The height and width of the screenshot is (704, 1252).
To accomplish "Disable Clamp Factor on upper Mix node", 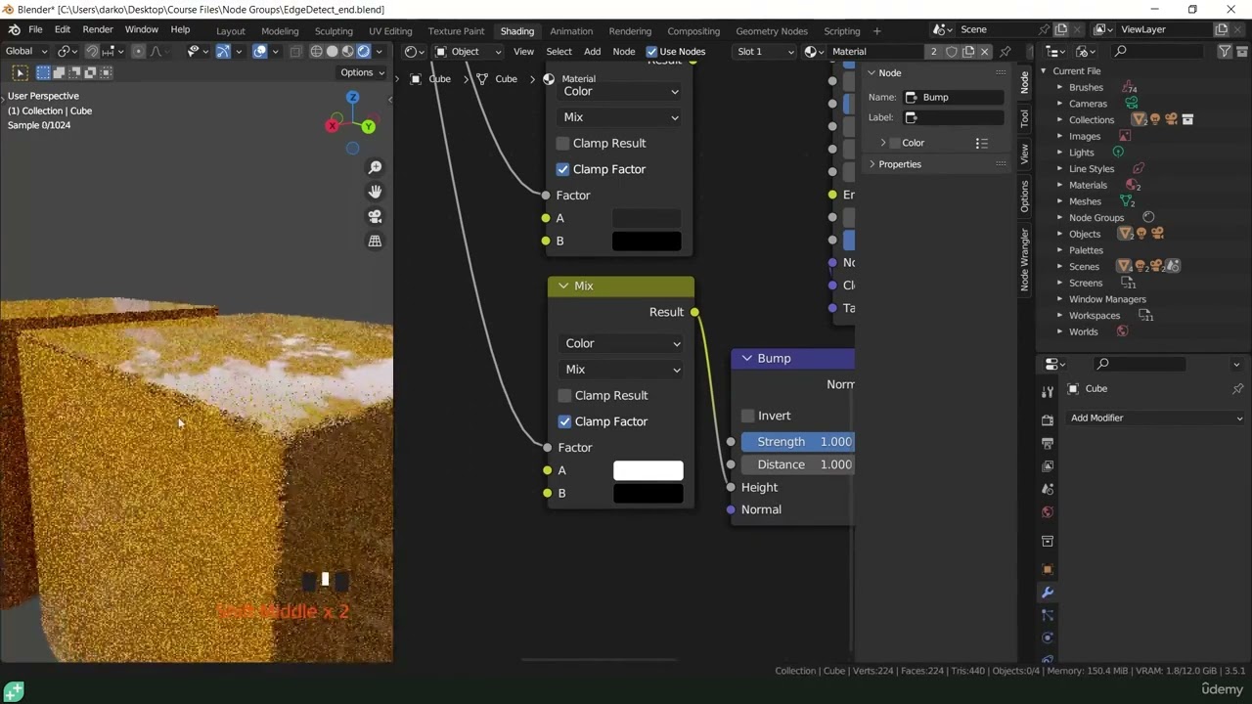I will [x=562, y=169].
